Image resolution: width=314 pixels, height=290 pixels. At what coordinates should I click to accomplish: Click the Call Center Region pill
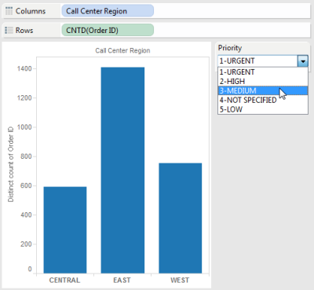tap(108, 11)
